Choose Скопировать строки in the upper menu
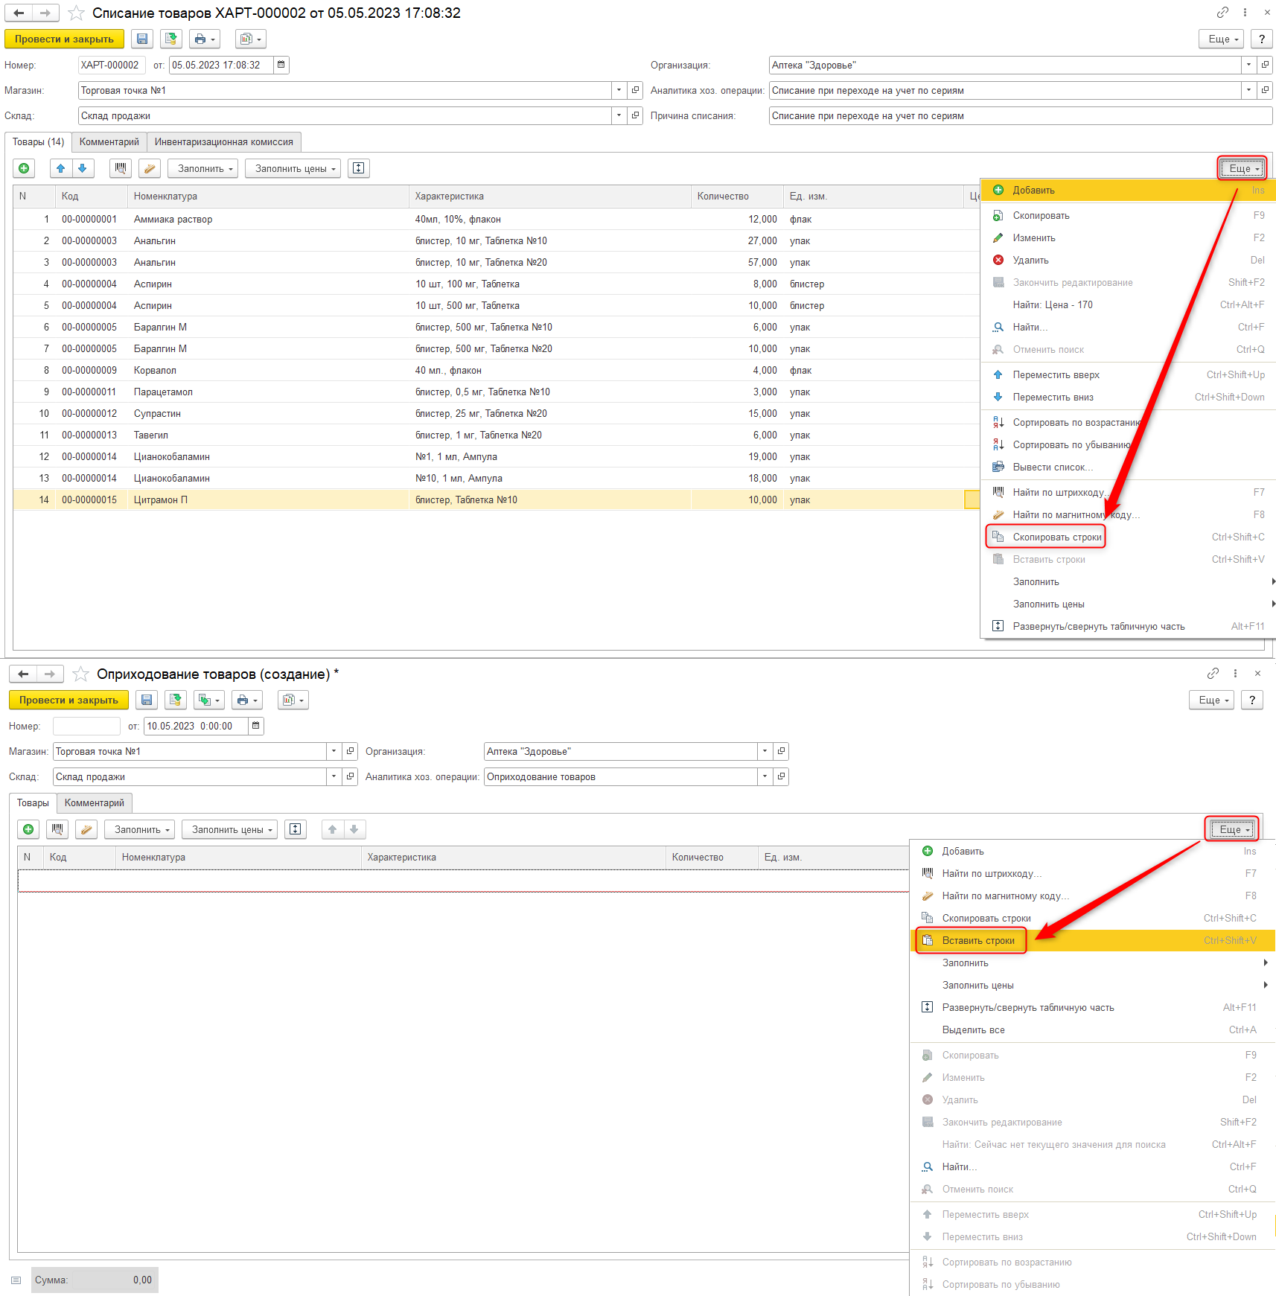1276x1296 pixels. click(x=1056, y=537)
